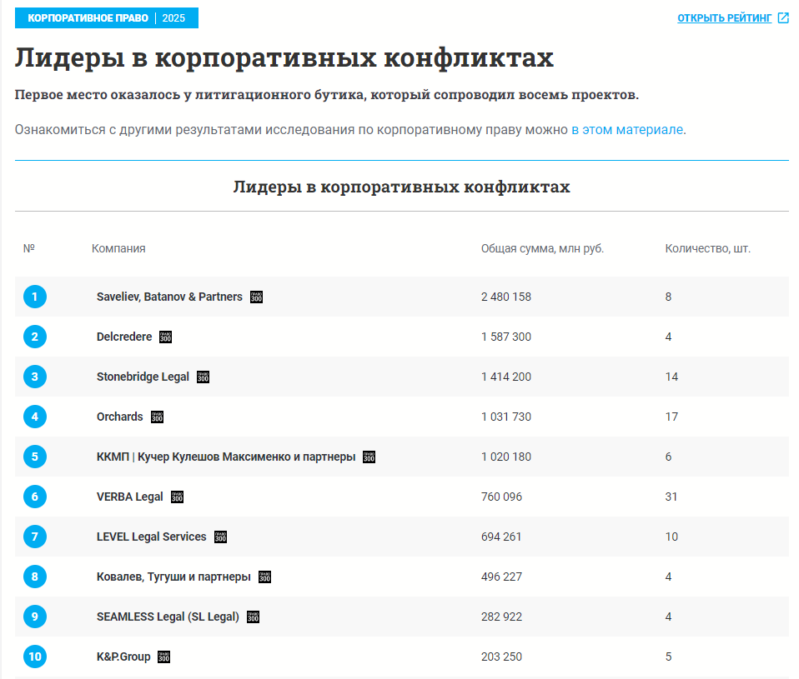Viewport: 799px width, 679px height.
Task: Open VERBA Legal company name
Action: pos(130,497)
